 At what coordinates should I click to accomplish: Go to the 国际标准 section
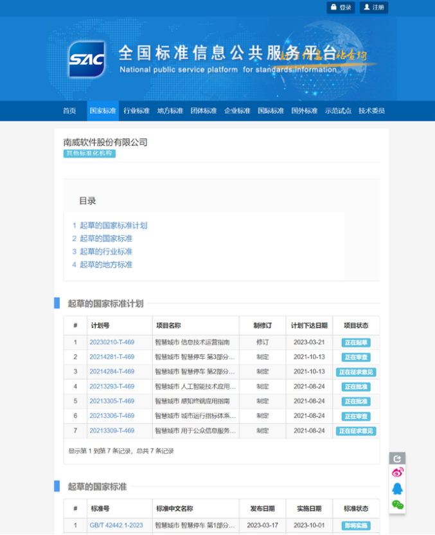[271, 111]
